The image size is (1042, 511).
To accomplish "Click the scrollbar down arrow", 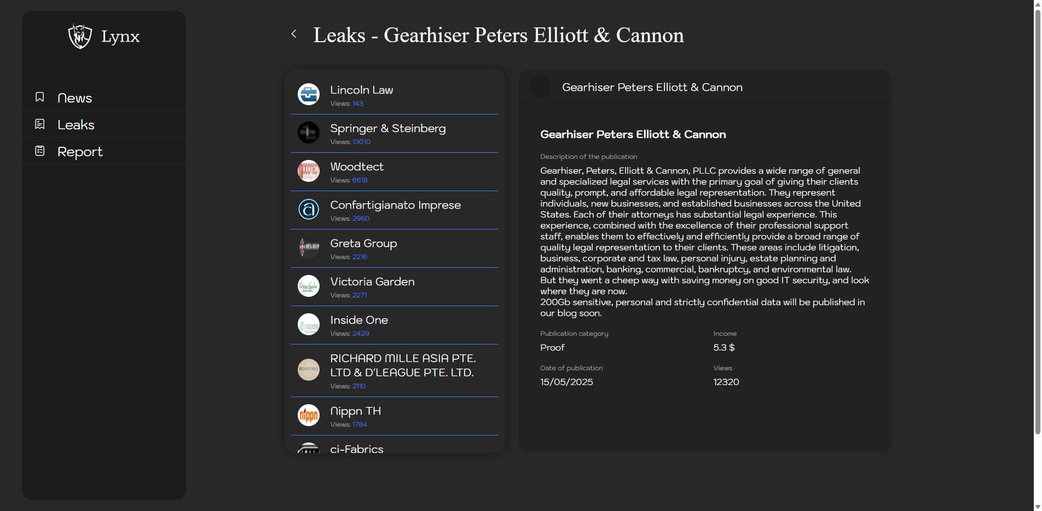I will [1037, 507].
